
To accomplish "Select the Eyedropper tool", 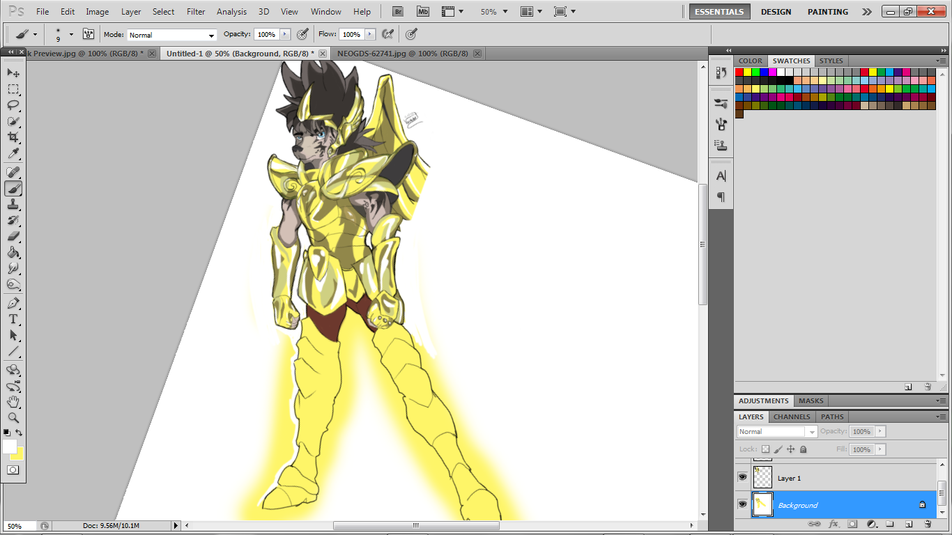I will pos(13,154).
